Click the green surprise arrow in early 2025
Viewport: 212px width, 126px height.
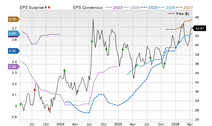click(123, 50)
